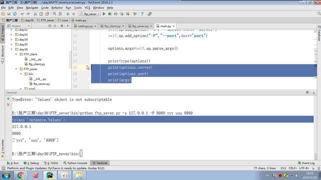
Task: Toggle the Structure side tab
Action: coord(3,54)
